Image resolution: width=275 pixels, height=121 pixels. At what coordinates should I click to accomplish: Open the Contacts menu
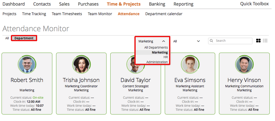pyautogui.click(x=42, y=4)
